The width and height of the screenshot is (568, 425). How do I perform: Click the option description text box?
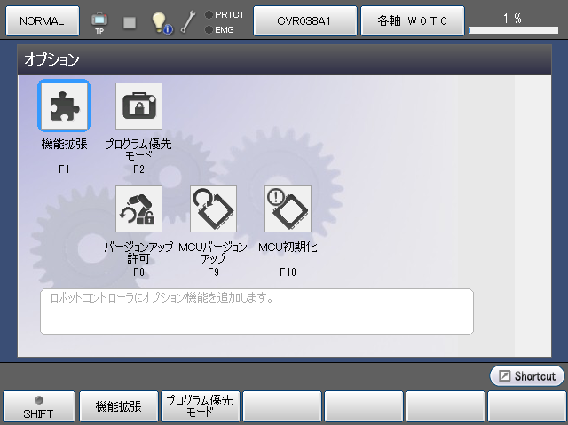pos(256,311)
